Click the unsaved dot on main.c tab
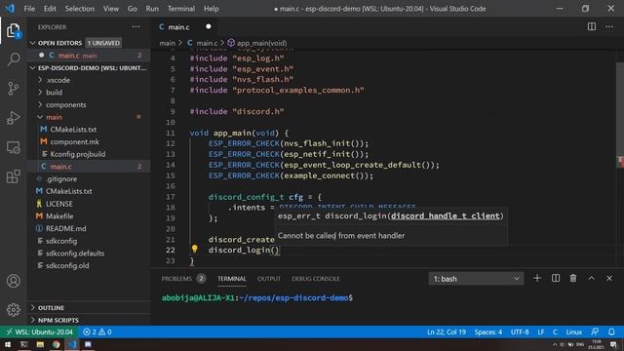The image size is (624, 351). tap(208, 26)
